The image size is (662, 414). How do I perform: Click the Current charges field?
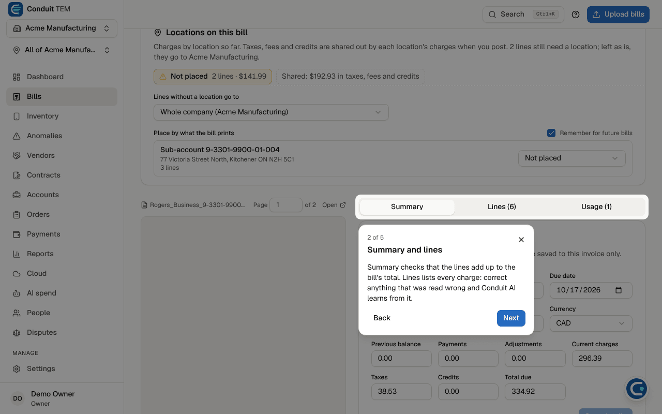pyautogui.click(x=602, y=359)
